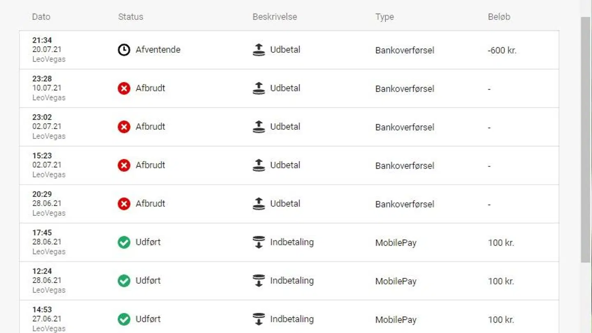Click the deposit icon in the 17:45 row
The width and height of the screenshot is (592, 333).
[259, 242]
